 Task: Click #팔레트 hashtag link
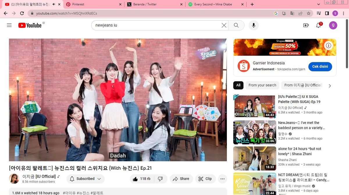(x=97, y=193)
